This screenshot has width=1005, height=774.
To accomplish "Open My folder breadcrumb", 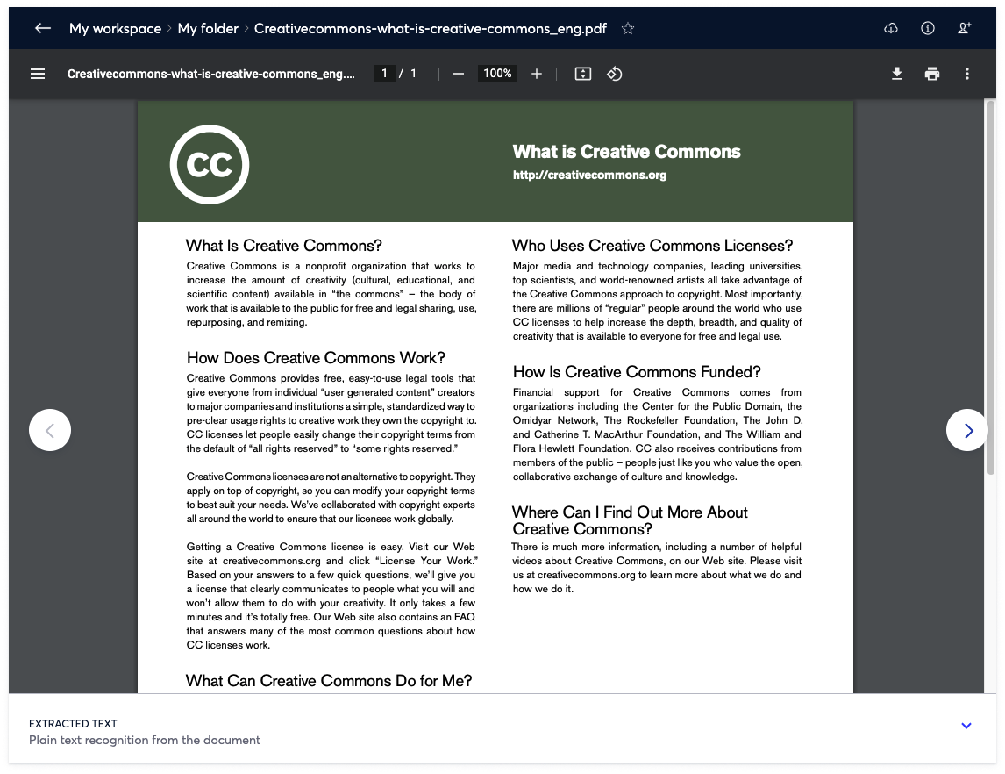I will click(208, 28).
